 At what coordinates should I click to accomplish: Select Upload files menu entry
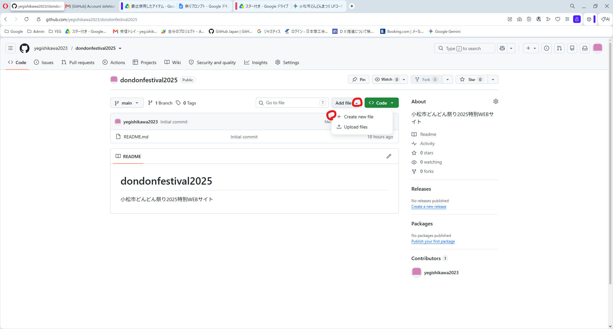tap(362, 127)
